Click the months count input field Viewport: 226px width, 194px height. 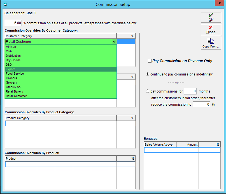(190, 91)
